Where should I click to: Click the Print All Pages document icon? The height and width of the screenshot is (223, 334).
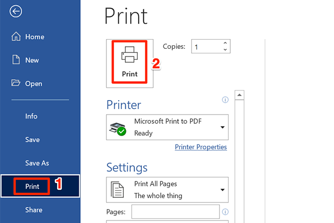pos(117,190)
